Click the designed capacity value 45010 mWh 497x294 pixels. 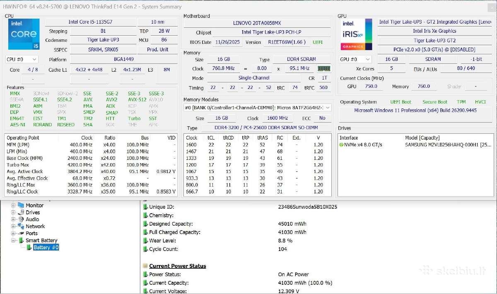tap(292, 224)
